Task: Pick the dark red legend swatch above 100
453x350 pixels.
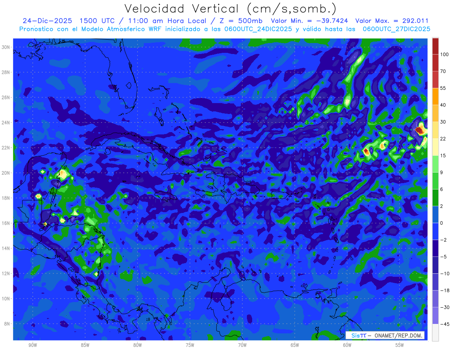Action: (435, 46)
